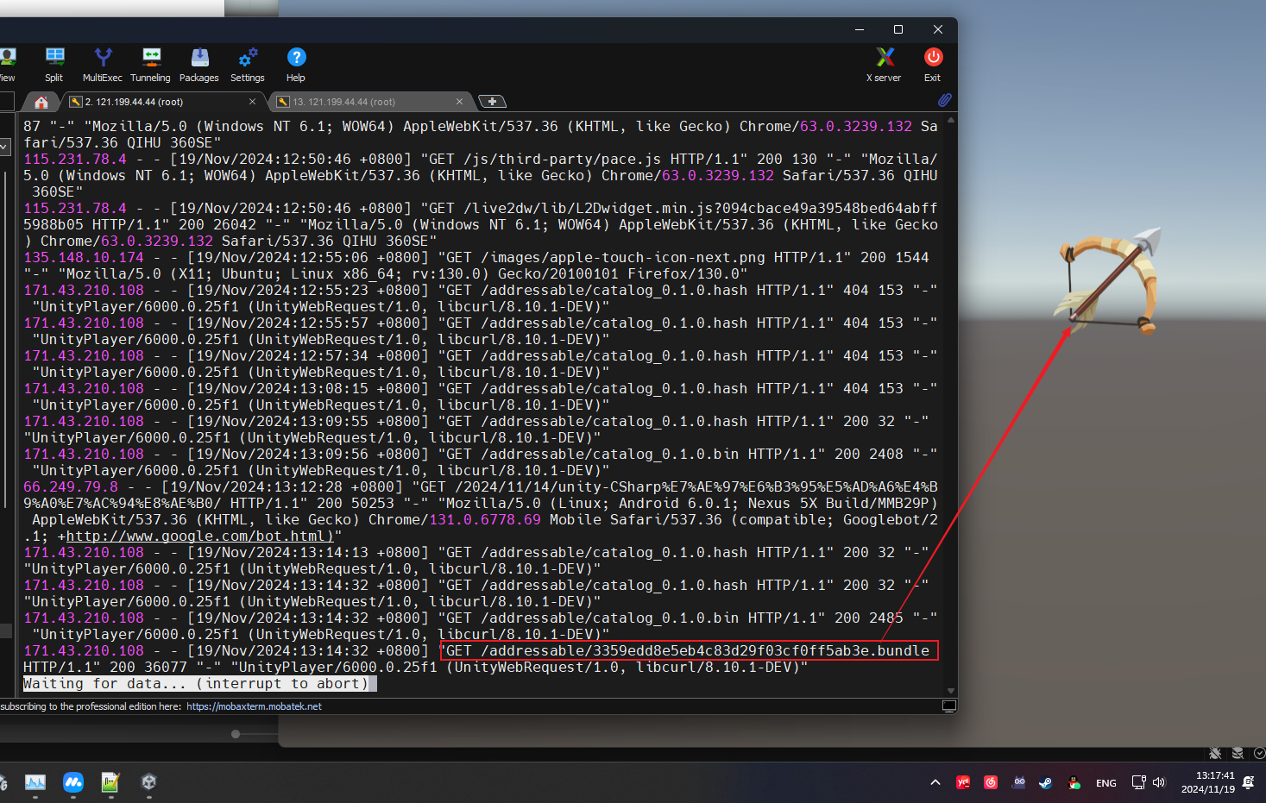
Task: Switch to tab 13. 121.199.44.44 (root)
Action: pos(369,102)
